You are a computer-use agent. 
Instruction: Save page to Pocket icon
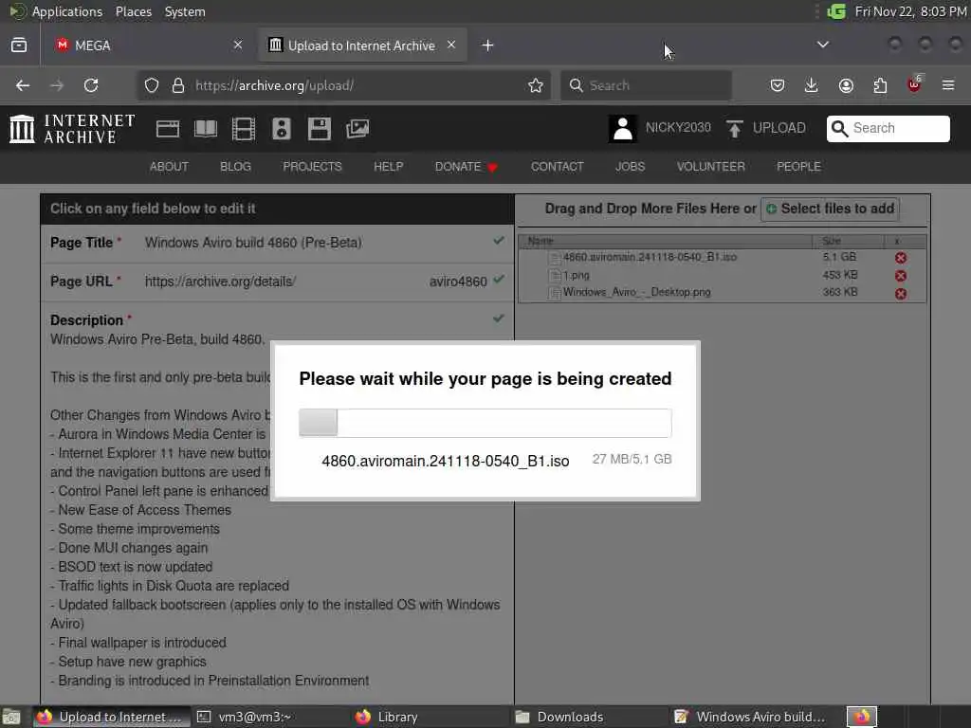pos(778,85)
